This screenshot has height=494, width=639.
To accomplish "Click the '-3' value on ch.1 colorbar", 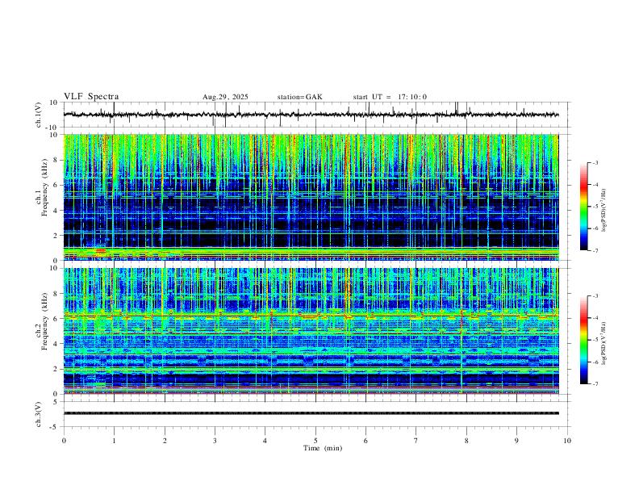I will pyautogui.click(x=595, y=162).
